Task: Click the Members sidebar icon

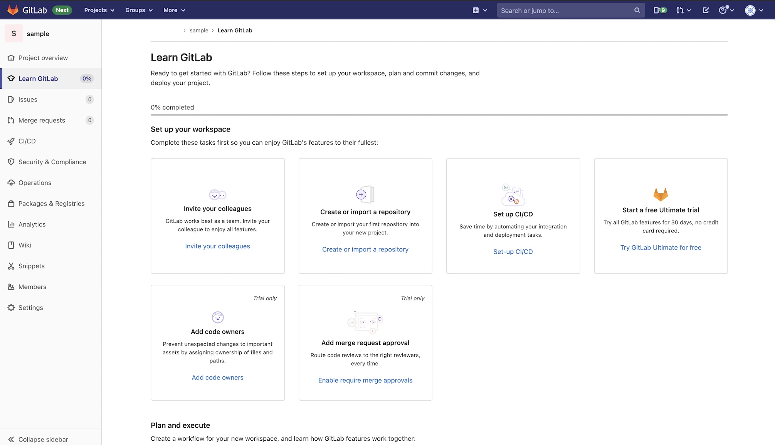Action: coord(12,287)
